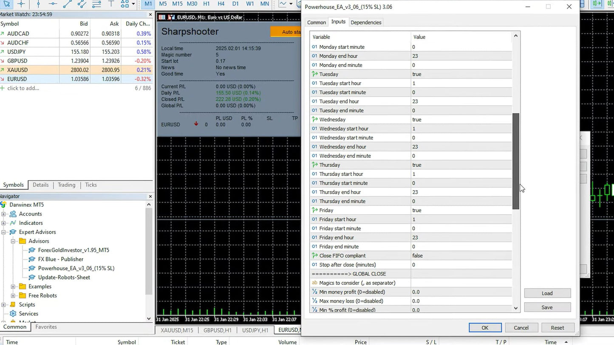The width and height of the screenshot is (614, 345).
Task: Toggle the Thursday input value
Action: tap(461, 165)
